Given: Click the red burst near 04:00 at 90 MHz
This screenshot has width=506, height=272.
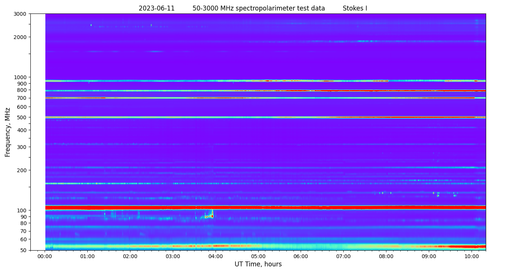Looking at the screenshot, I should point(212,216).
